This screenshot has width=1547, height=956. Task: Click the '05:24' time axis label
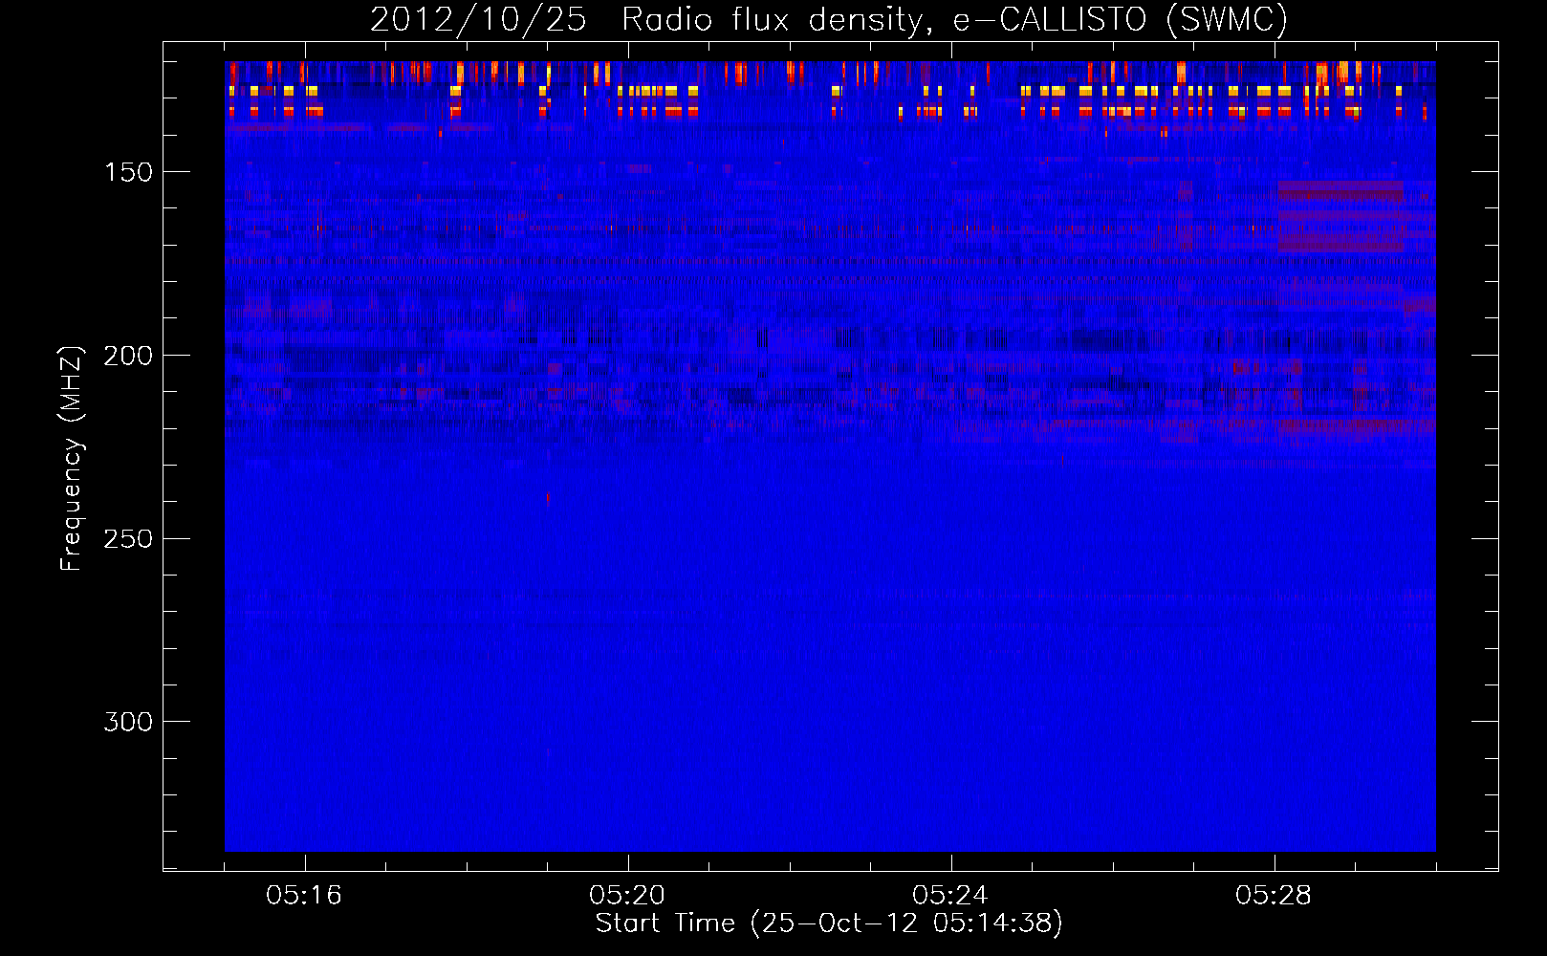coord(950,896)
